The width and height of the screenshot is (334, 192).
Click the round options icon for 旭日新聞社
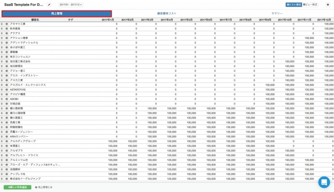point(7,66)
